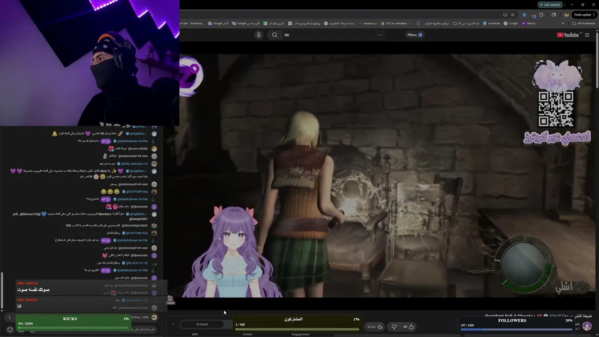Switch to the Outlier tab
This screenshot has height=337, width=599.
click(248, 334)
